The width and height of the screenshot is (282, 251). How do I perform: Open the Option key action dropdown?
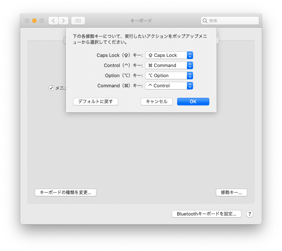pos(169,75)
